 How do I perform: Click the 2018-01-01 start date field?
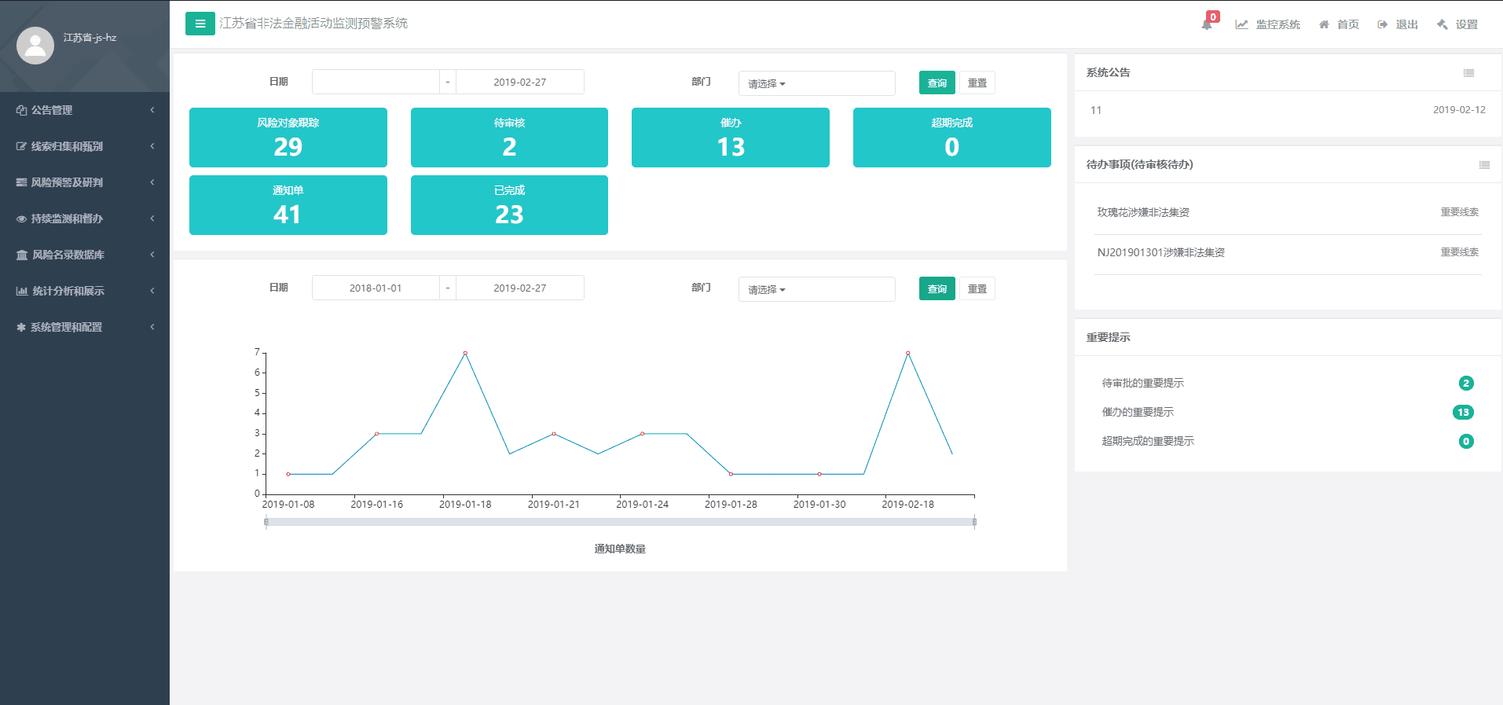pos(376,288)
